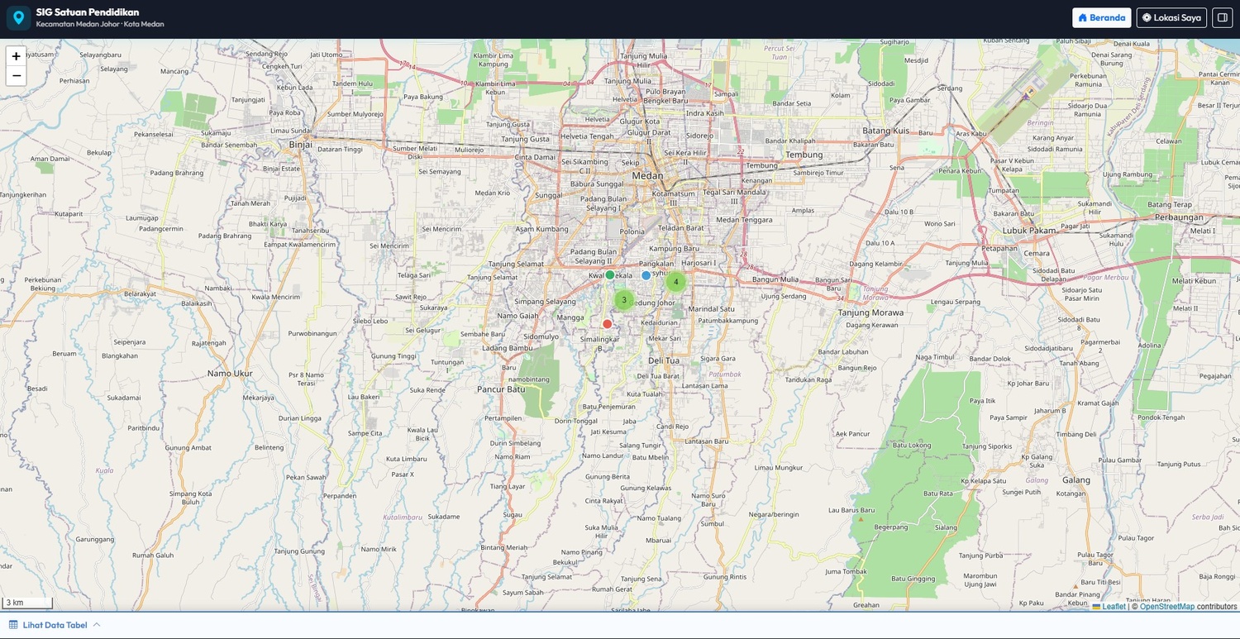This screenshot has height=639, width=1240.
Task: Click the Deli Tua label on map
Action: click(x=663, y=360)
